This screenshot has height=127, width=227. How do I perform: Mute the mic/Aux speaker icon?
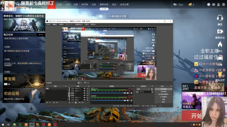128,93
